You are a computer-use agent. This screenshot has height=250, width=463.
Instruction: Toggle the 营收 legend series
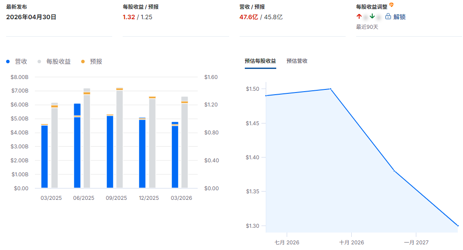click(x=17, y=62)
